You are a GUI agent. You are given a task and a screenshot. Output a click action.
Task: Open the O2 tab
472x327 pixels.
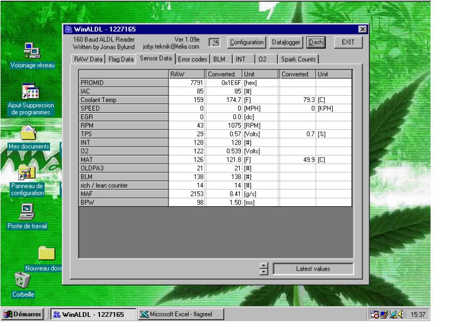(x=266, y=60)
